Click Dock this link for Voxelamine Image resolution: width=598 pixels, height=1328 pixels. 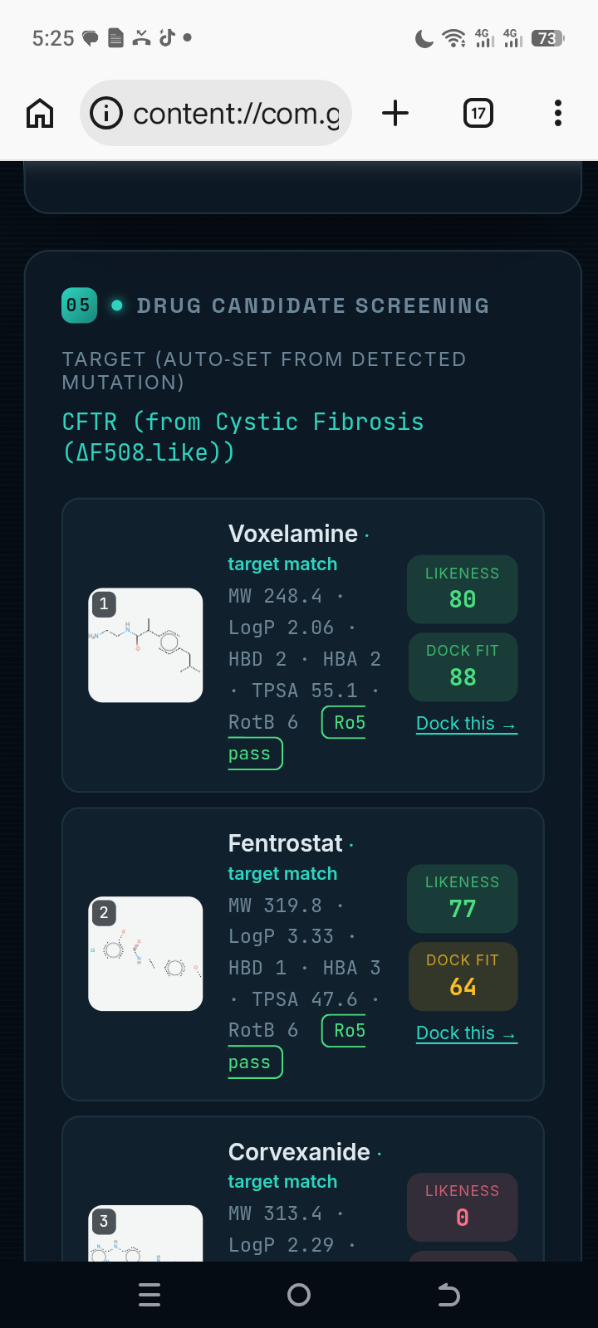point(467,724)
